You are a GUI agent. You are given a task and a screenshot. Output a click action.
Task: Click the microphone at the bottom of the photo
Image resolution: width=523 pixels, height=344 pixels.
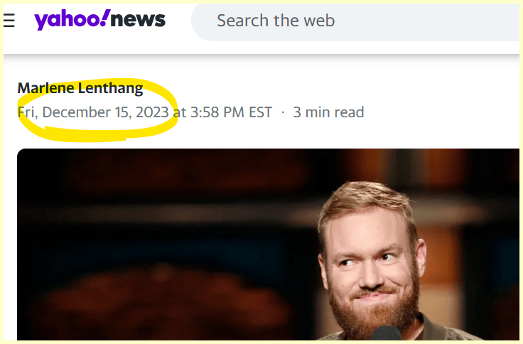(x=387, y=333)
